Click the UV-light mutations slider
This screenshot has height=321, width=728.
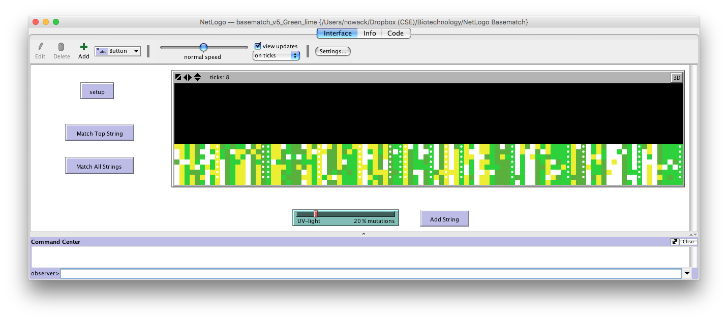[x=345, y=214]
